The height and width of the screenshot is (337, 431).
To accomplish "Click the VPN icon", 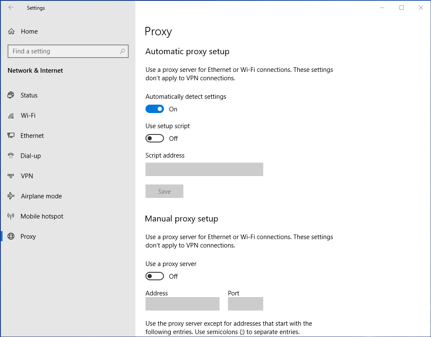I will click(11, 176).
